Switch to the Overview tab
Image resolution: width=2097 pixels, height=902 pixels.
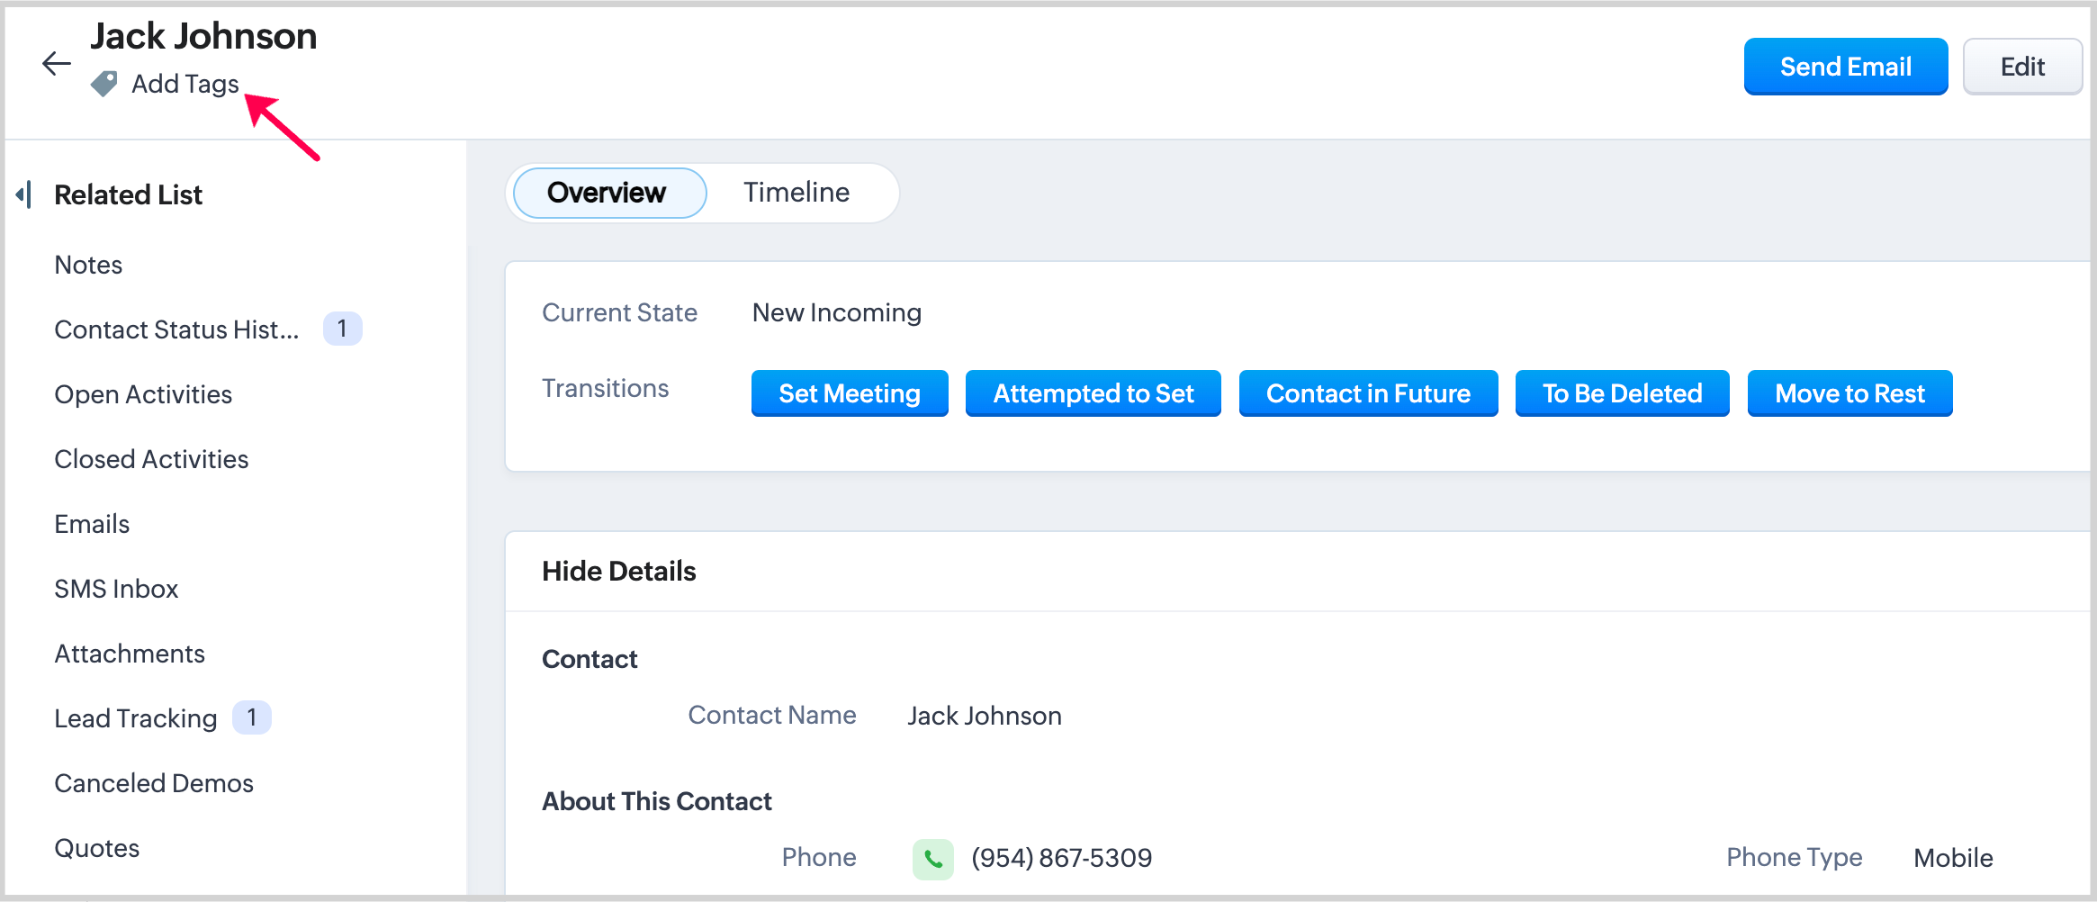click(607, 193)
